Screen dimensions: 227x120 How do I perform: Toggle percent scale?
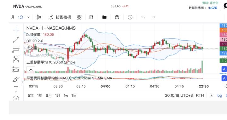(211, 95)
